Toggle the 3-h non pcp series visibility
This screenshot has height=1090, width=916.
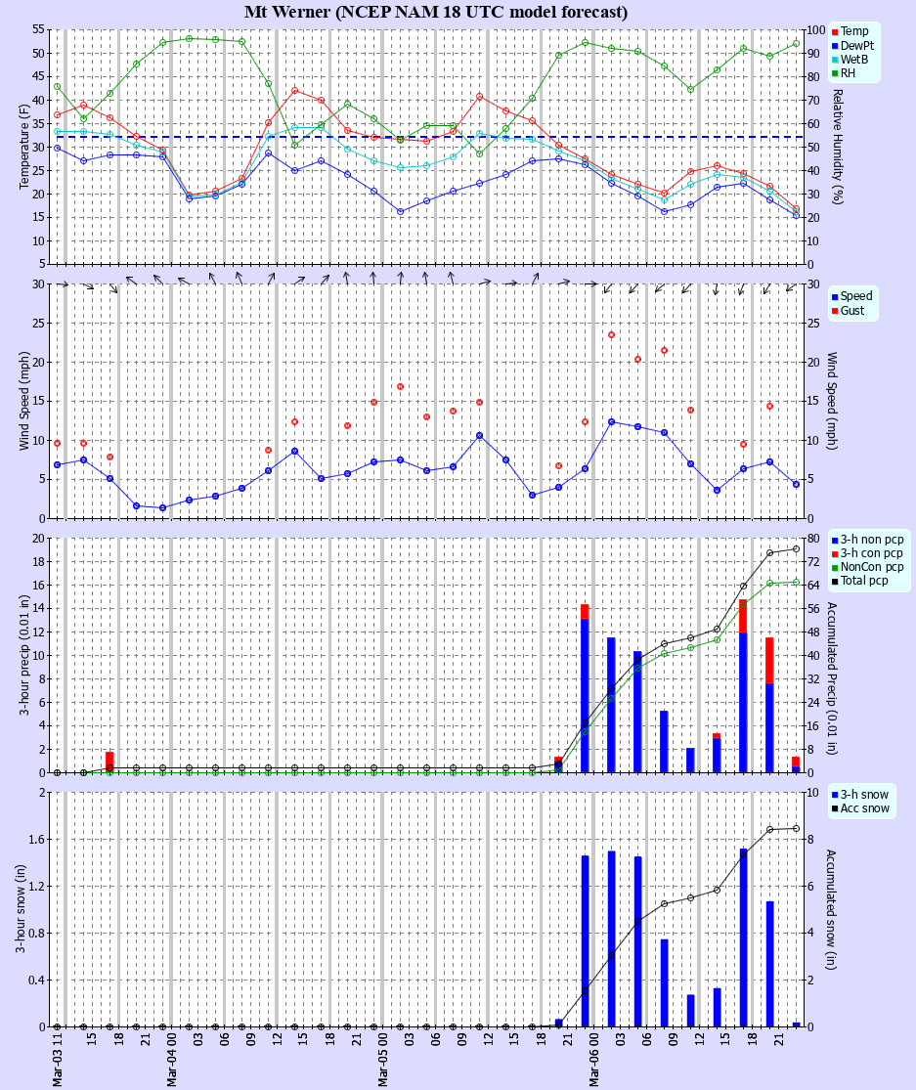pos(833,539)
